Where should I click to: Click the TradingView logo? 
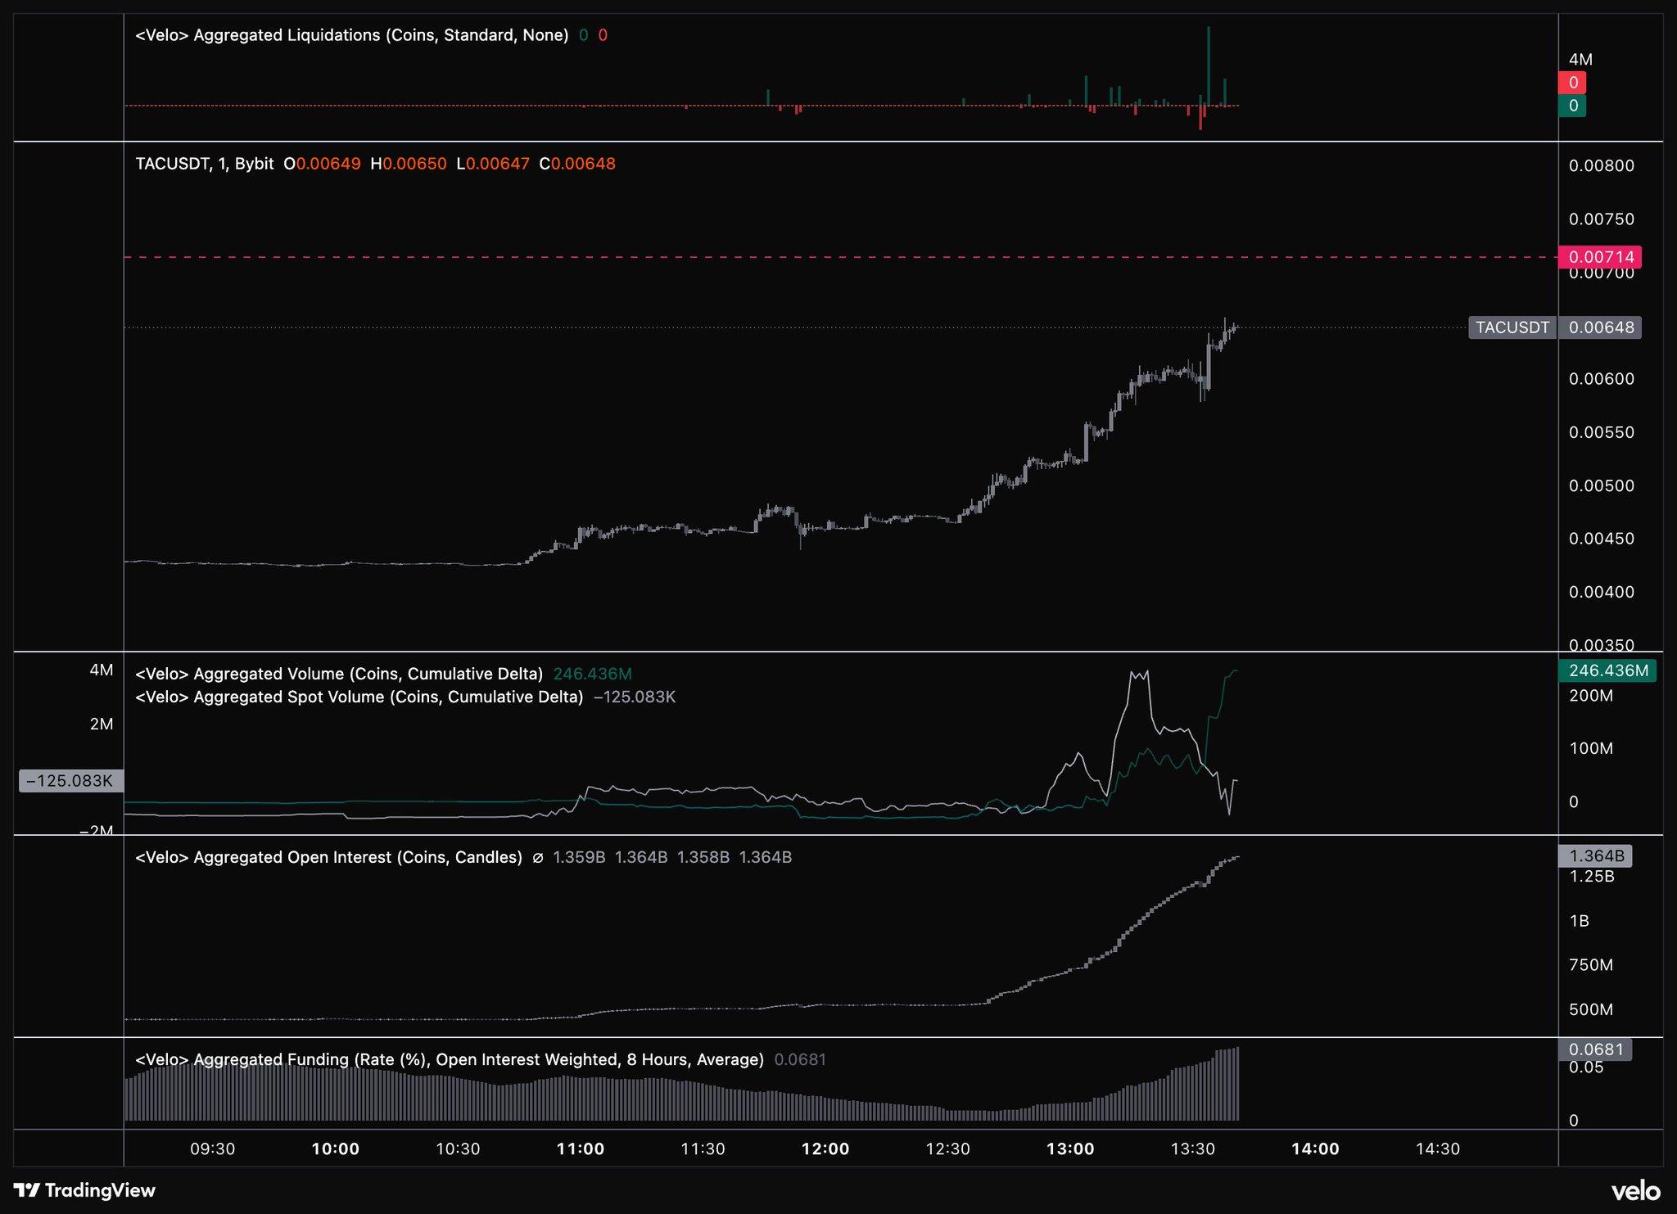84,1189
